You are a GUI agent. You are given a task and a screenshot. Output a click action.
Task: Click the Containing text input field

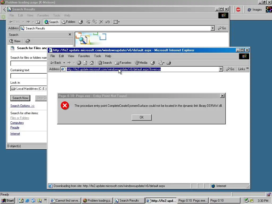pos(29,76)
